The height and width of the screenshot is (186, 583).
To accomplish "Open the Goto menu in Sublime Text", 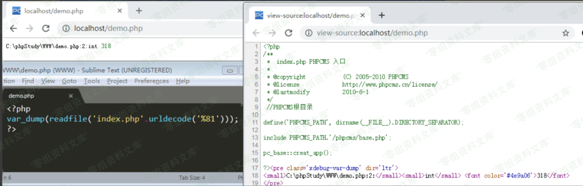I will (69, 81).
